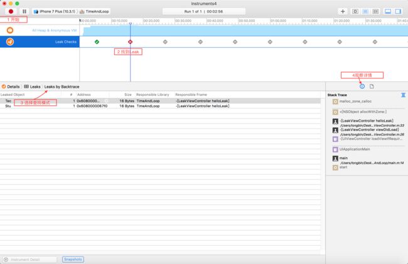The height and width of the screenshot is (264, 408).
Task: Toggle the bottom detail pane view
Action: 388,11
